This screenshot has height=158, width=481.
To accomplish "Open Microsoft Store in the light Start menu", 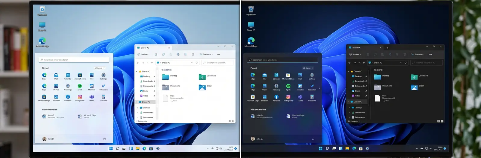I will point(80,76).
